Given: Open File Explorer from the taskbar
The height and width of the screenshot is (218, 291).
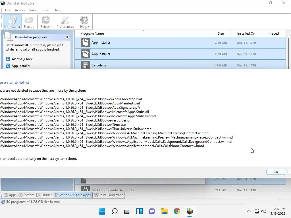Looking at the screenshot, I should [x=165, y=211].
